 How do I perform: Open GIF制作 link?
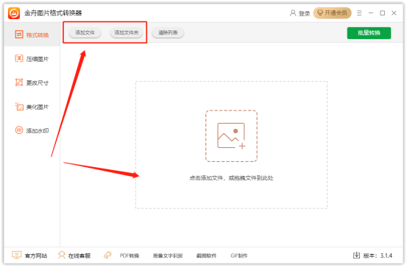(239, 255)
